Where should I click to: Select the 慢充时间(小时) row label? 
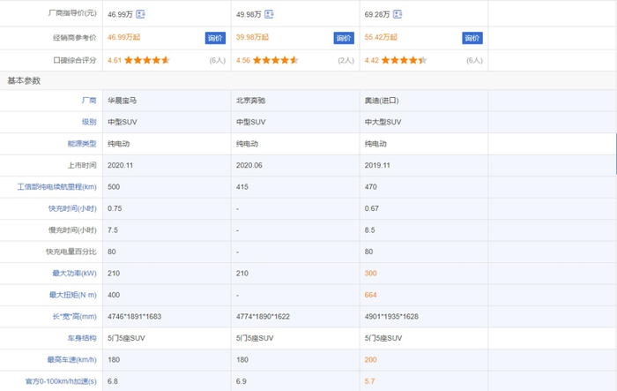click(72, 230)
